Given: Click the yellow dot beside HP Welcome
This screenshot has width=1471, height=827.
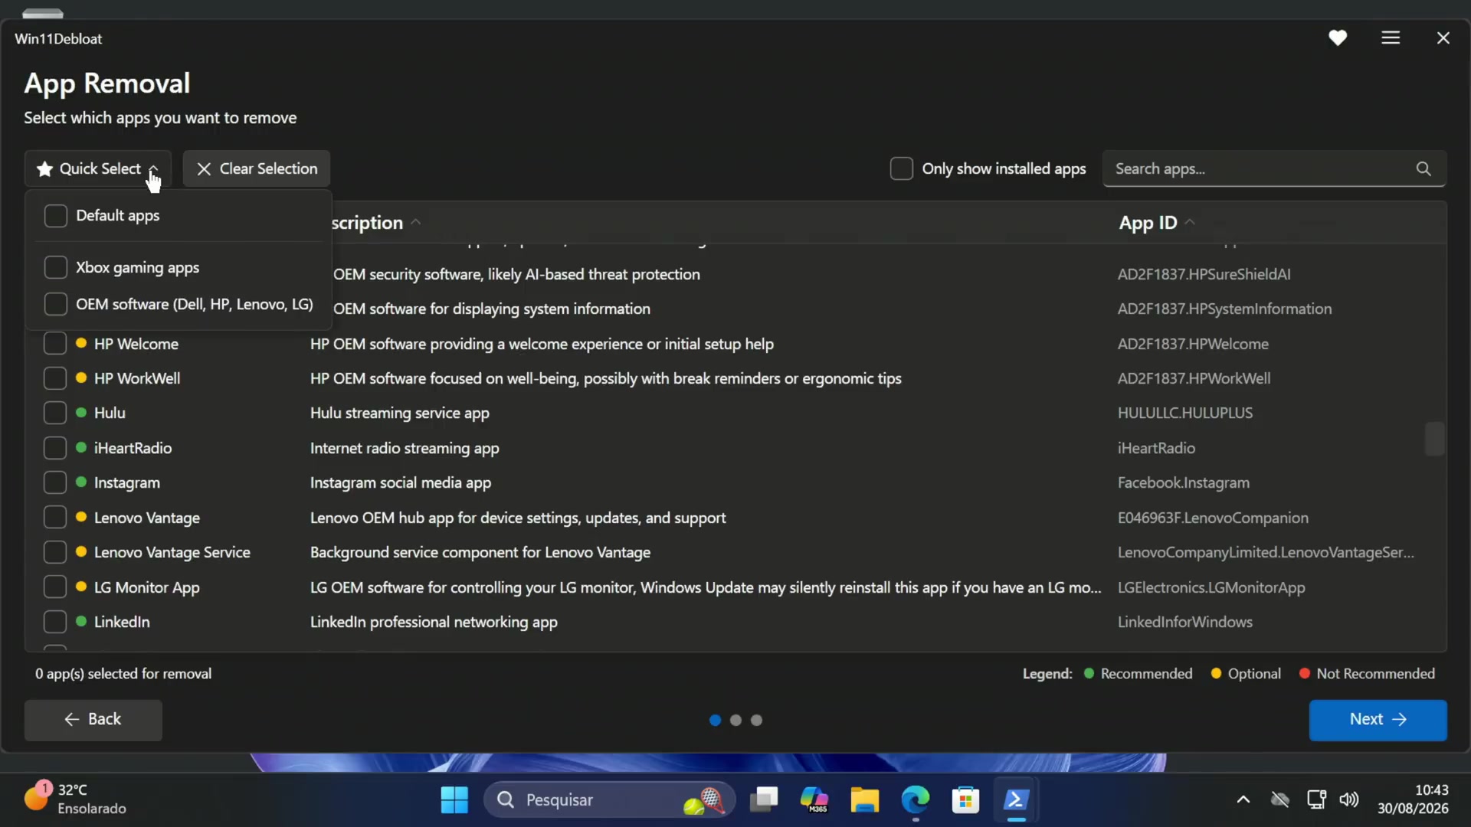Looking at the screenshot, I should pyautogui.click(x=80, y=343).
